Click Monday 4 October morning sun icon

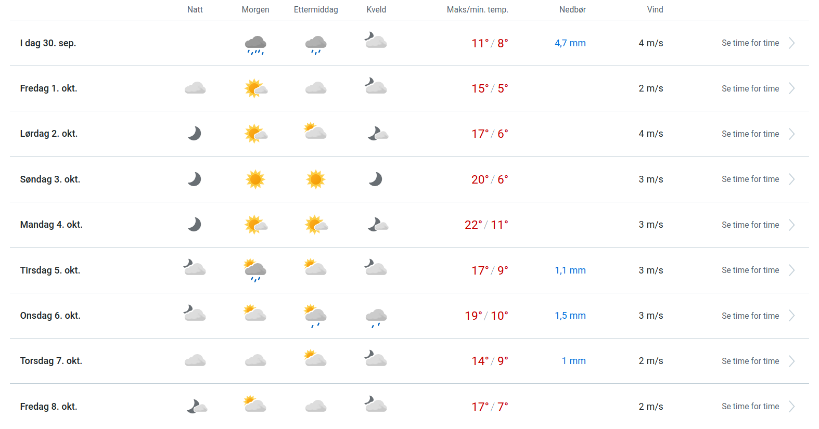point(255,225)
